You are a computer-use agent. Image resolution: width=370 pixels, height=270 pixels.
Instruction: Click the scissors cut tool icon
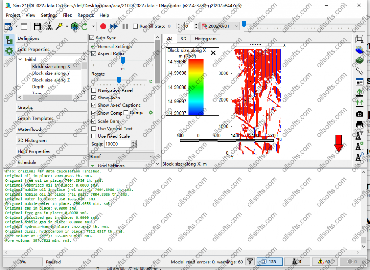click(x=49, y=26)
